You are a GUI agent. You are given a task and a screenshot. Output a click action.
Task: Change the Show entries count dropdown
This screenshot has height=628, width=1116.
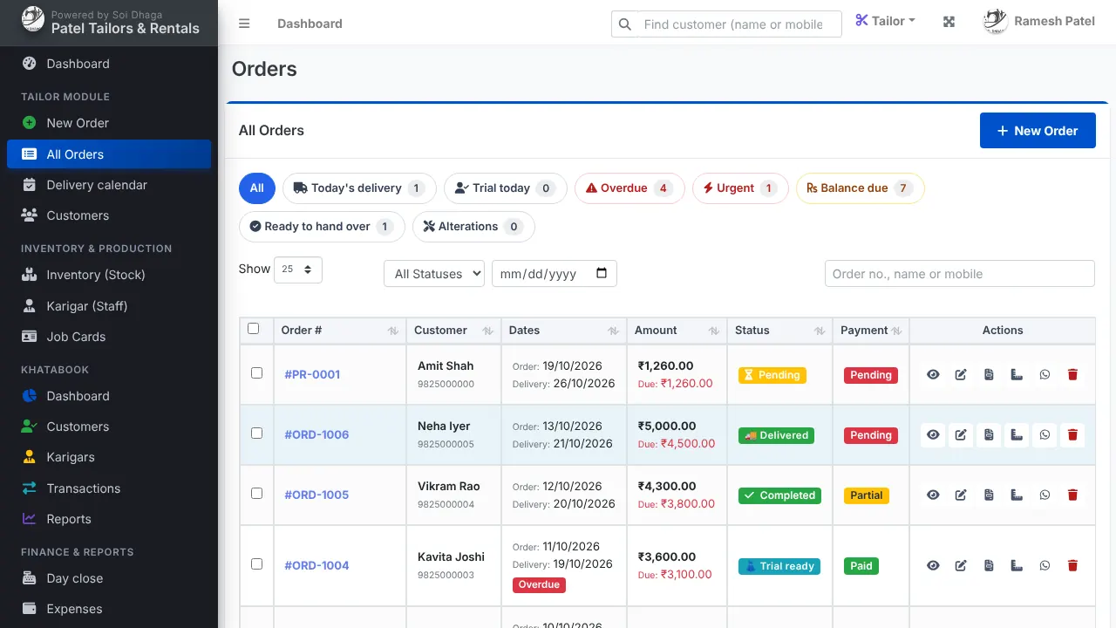click(x=298, y=270)
